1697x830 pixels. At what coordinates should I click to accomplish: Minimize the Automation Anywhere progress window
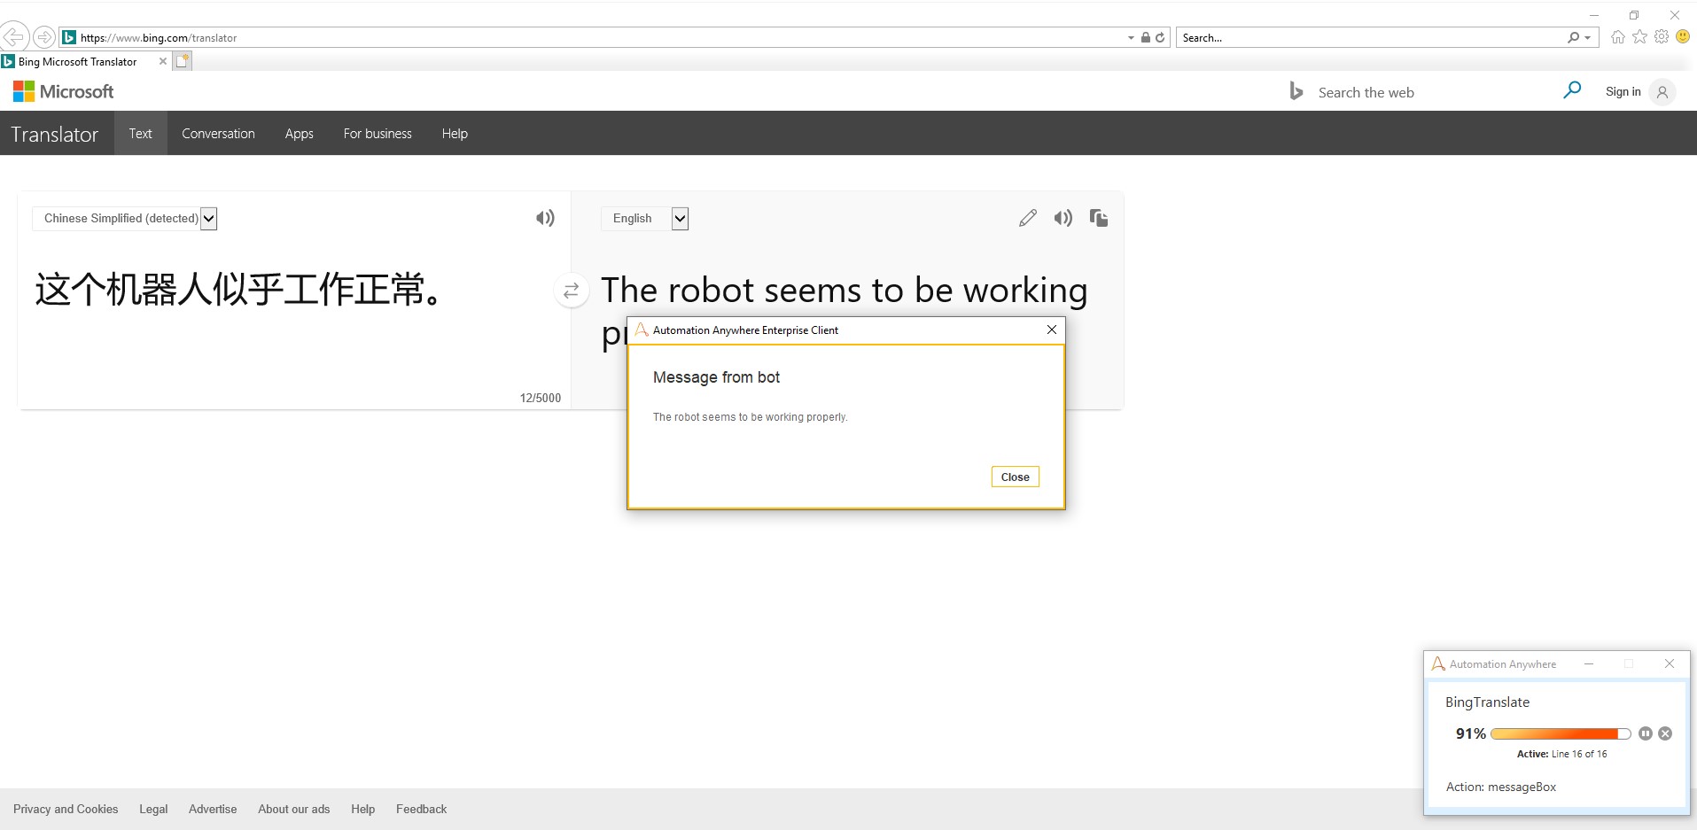coord(1589,663)
